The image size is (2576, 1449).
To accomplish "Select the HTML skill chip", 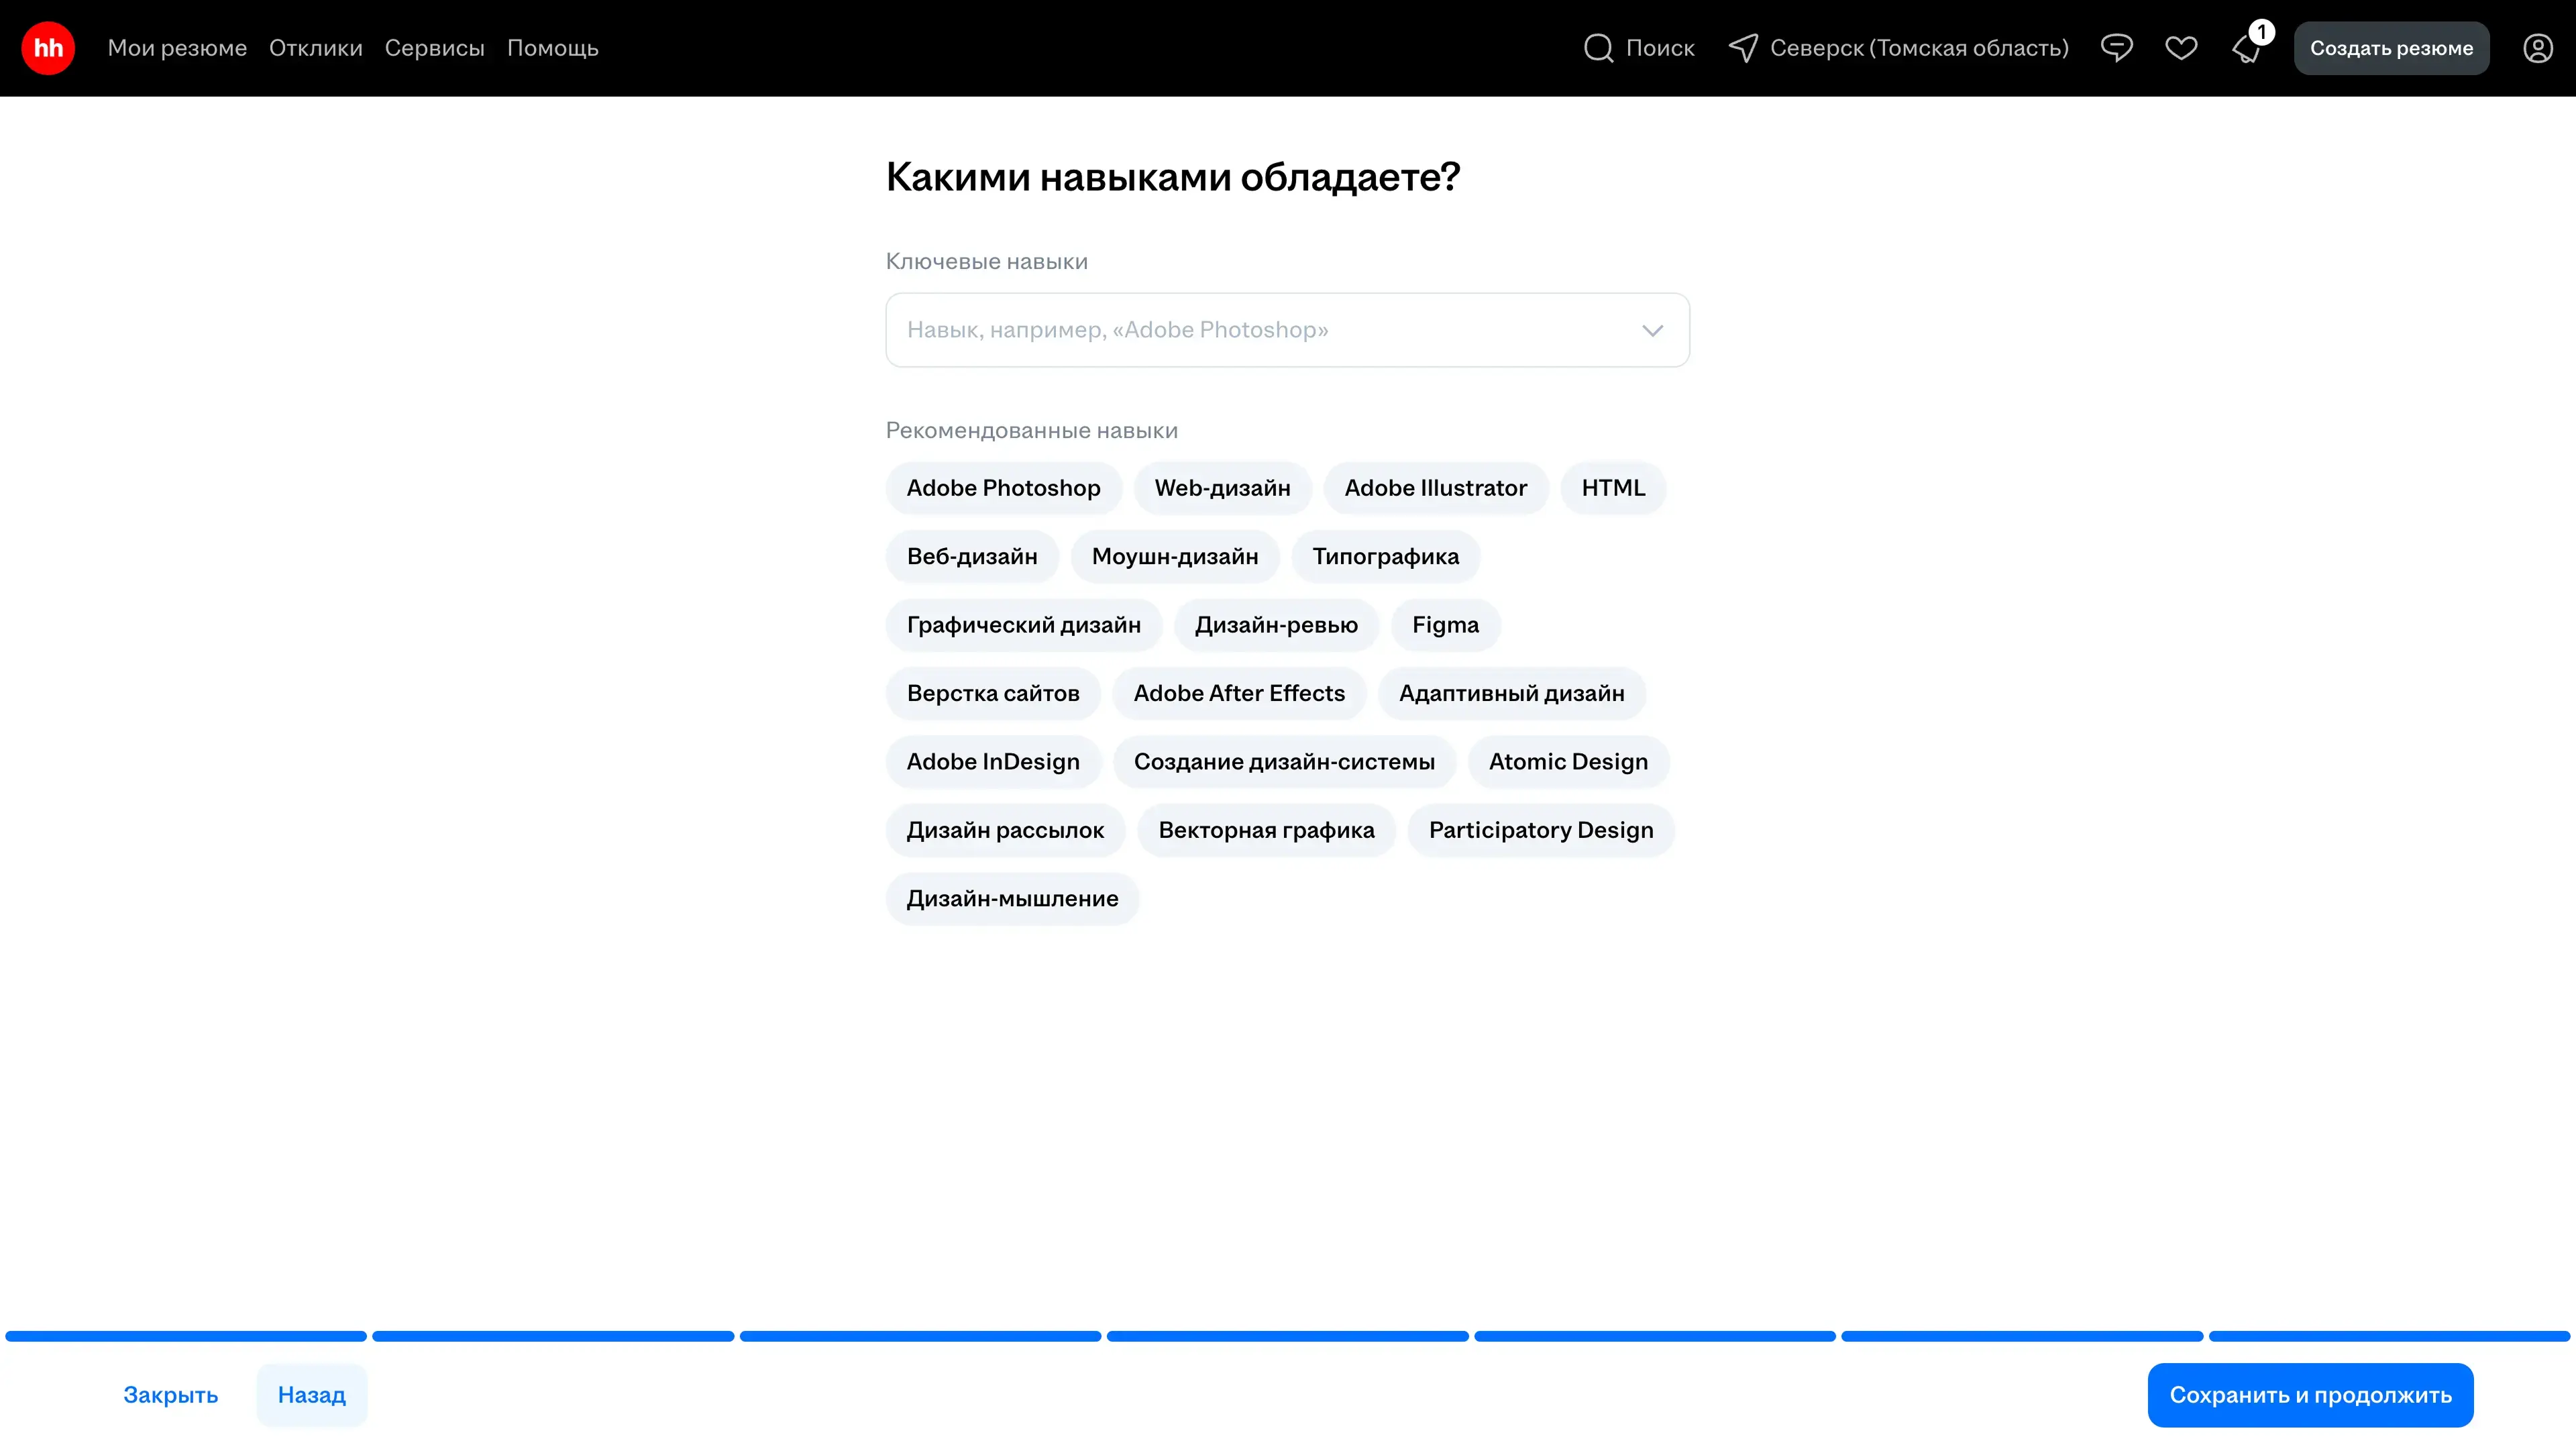I will 1612,488.
